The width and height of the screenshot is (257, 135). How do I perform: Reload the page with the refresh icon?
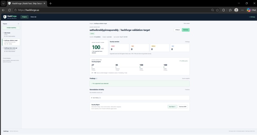(9, 10)
